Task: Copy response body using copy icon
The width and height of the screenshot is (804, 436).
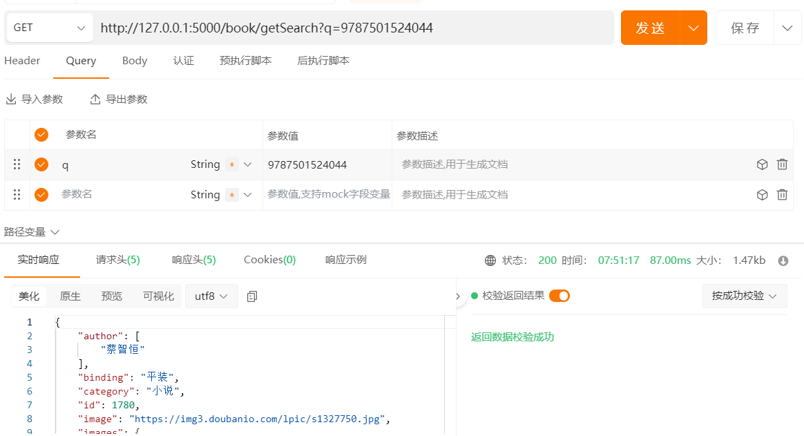Action: pos(251,296)
